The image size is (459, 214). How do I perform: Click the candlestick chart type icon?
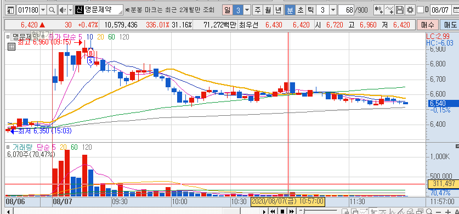pyautogui.click(x=379, y=10)
